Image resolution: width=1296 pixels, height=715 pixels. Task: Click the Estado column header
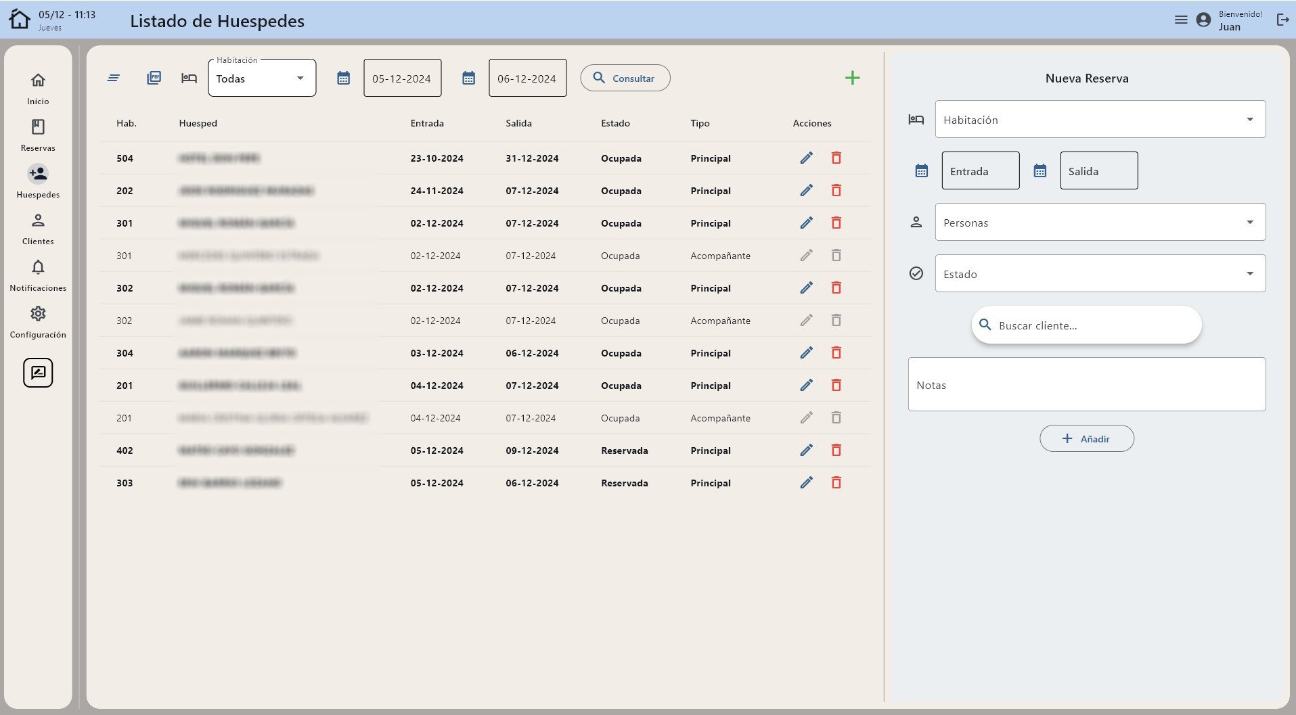(x=615, y=123)
